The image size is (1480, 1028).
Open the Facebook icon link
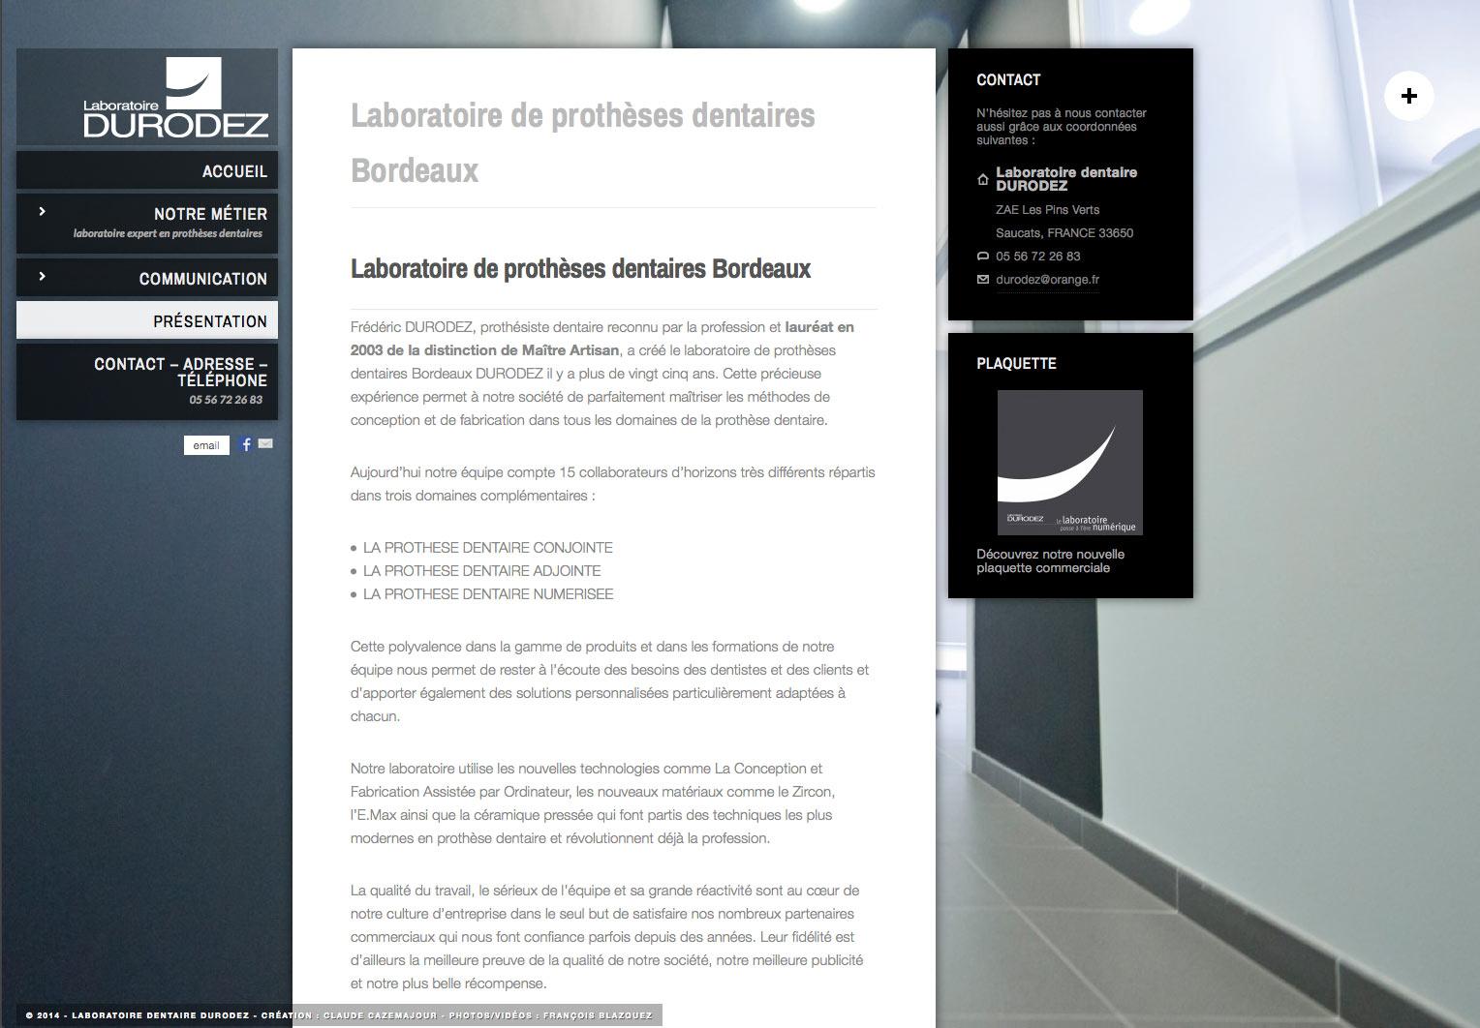[x=246, y=444]
